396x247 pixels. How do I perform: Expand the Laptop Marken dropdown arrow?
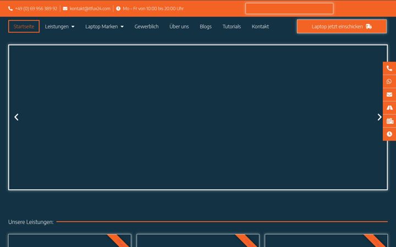click(122, 27)
